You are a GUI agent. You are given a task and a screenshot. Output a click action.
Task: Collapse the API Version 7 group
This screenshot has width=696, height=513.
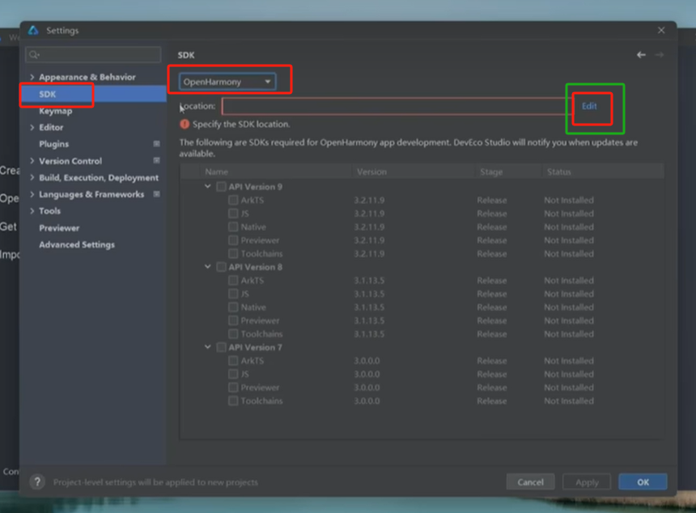208,347
